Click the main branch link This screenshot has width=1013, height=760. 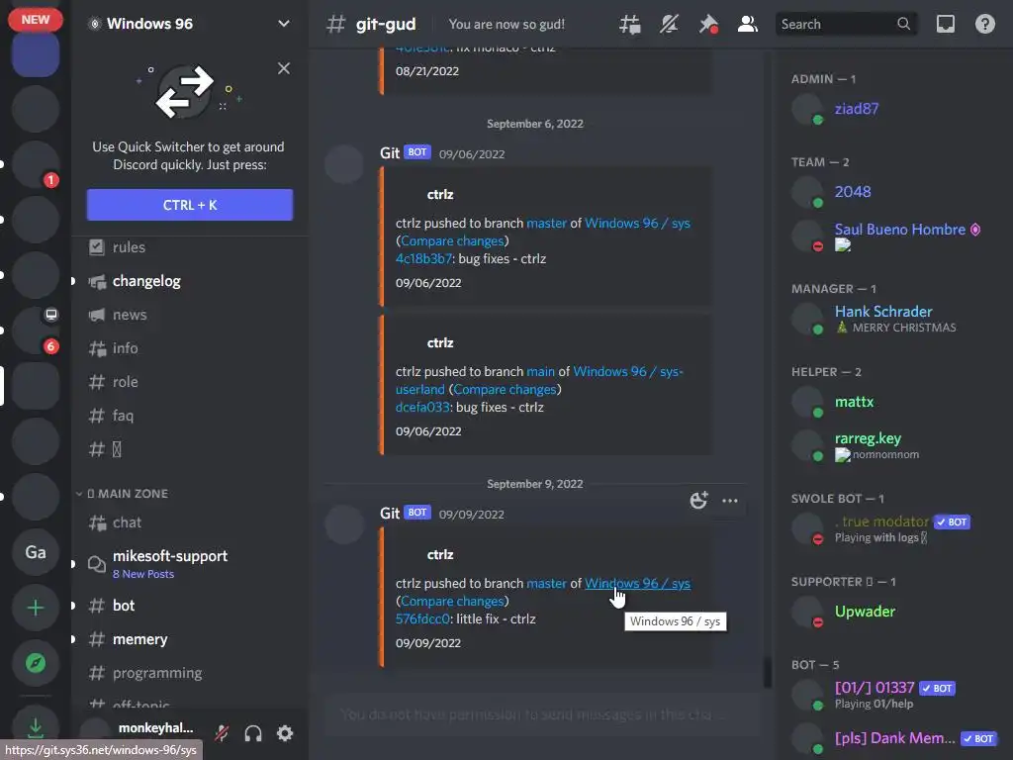(540, 372)
